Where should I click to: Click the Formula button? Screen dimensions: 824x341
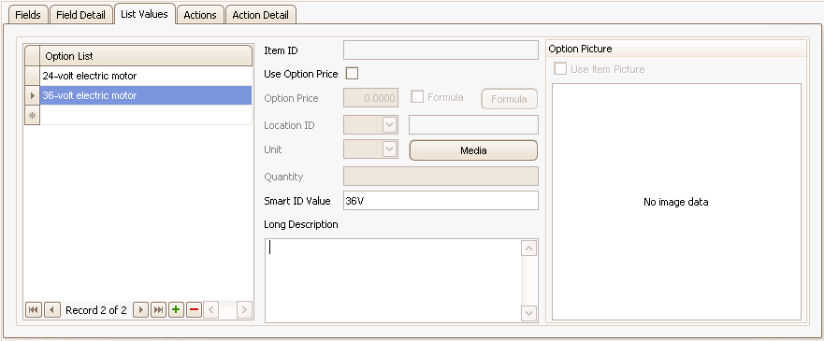509,99
